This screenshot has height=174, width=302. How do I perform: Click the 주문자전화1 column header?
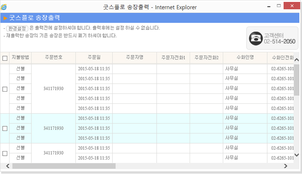pos(173,57)
